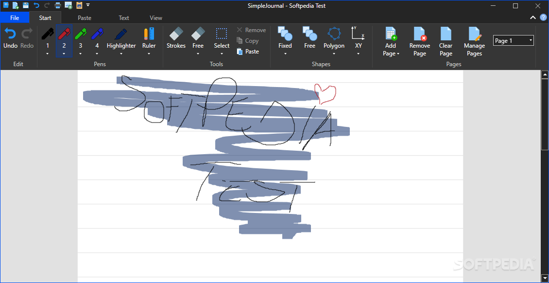The width and height of the screenshot is (549, 283).
Task: Click the save floppy disk icon
Action: click(26, 5)
